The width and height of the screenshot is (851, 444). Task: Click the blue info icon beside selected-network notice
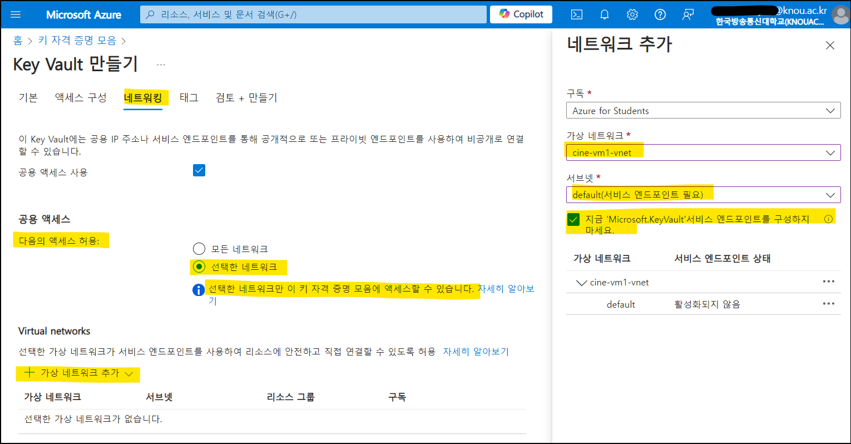[x=199, y=290]
